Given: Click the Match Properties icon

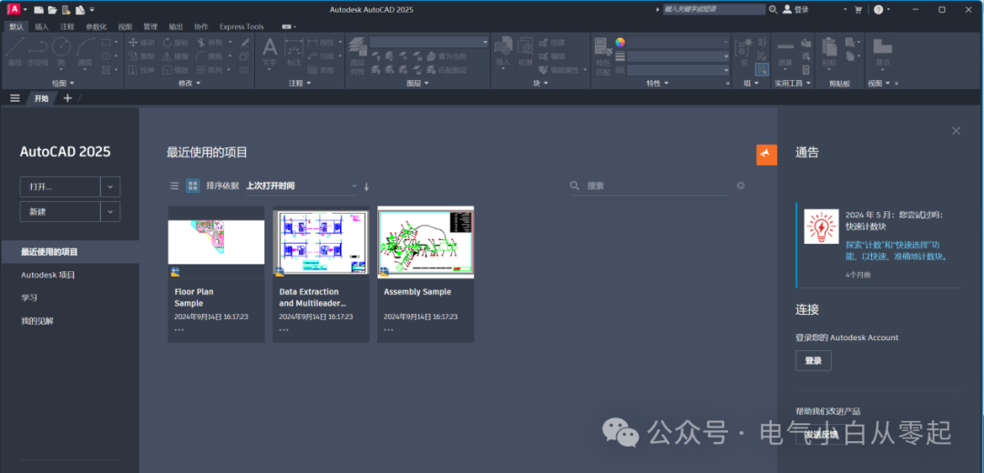Looking at the screenshot, I should coord(603,55).
